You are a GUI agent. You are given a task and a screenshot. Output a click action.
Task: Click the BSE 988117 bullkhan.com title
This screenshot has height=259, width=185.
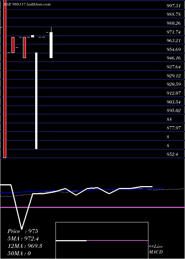pos(27,4)
